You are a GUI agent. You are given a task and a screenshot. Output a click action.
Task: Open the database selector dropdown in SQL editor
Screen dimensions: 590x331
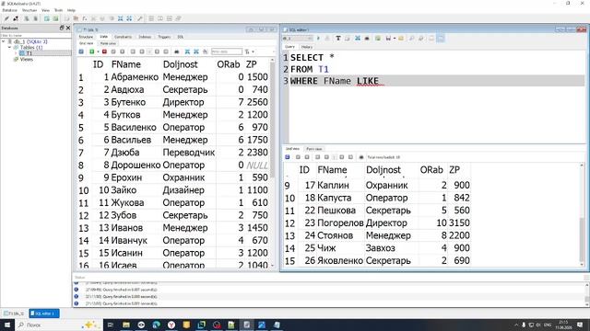[x=297, y=39]
